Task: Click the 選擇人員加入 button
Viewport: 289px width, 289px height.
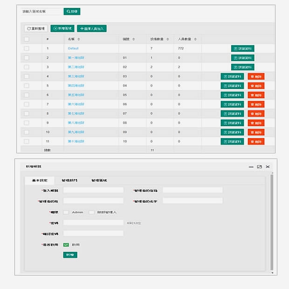Action: point(92,28)
